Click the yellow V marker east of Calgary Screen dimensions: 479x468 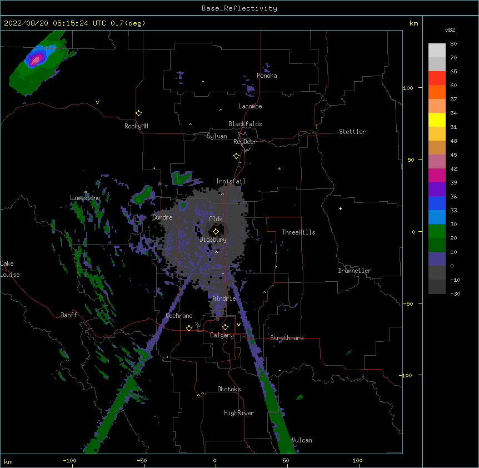(x=238, y=325)
